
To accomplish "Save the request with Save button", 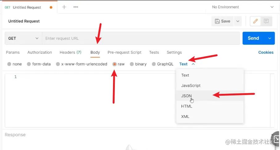I will click(223, 21).
